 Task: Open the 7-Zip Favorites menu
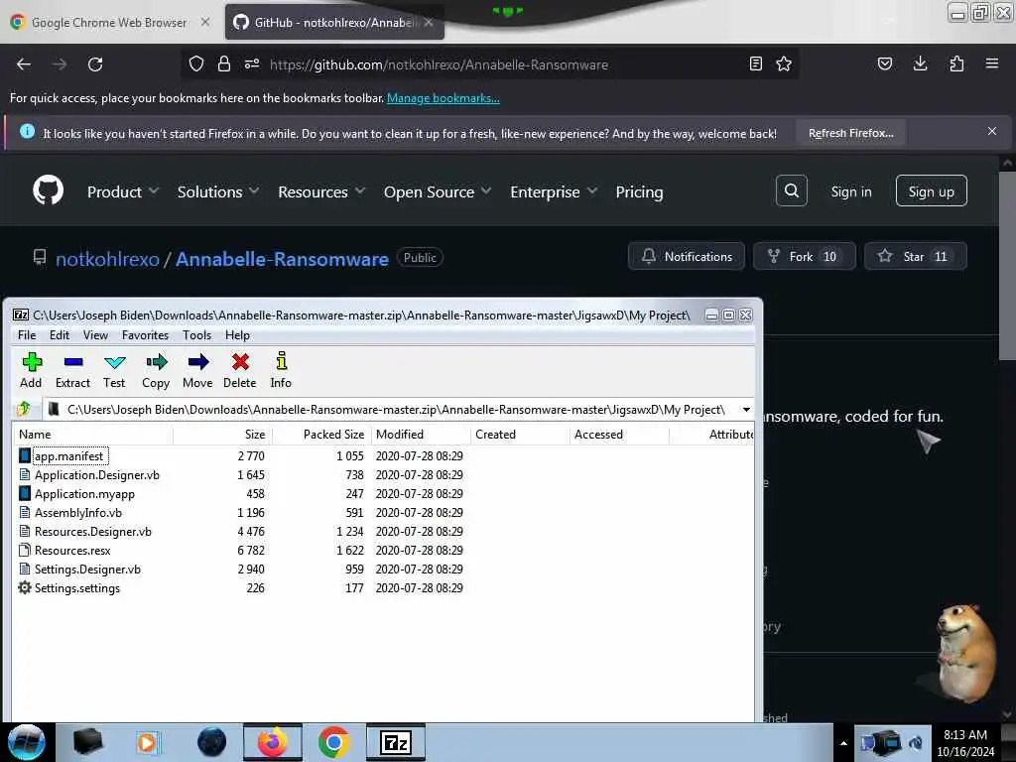point(145,335)
